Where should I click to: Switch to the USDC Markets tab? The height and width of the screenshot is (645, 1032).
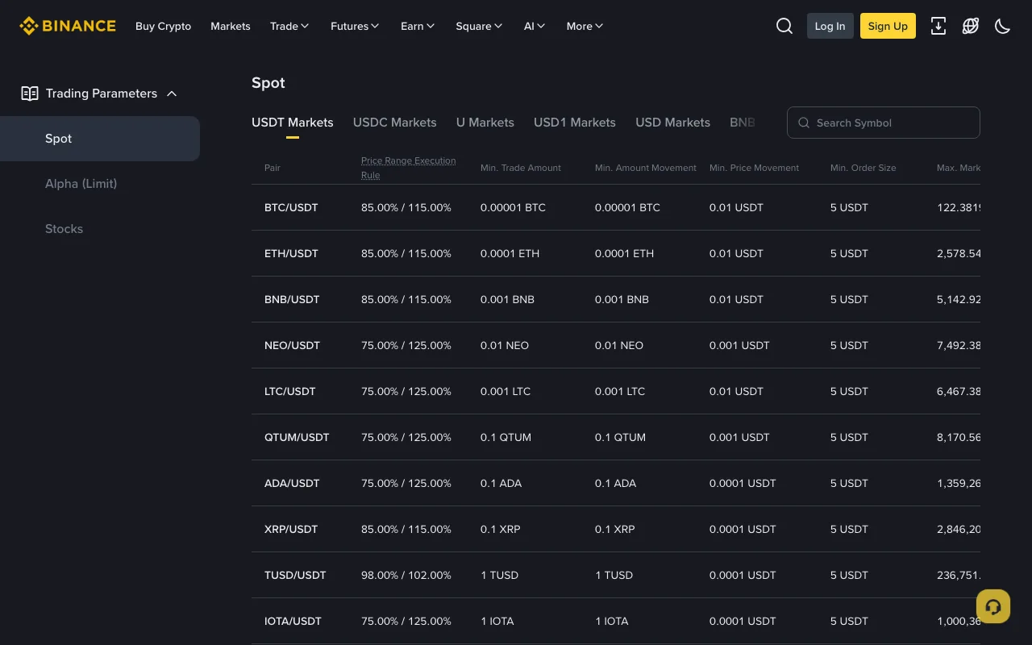click(395, 123)
